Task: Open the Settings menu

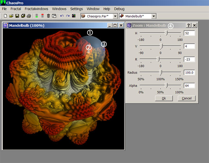Action: (77, 9)
